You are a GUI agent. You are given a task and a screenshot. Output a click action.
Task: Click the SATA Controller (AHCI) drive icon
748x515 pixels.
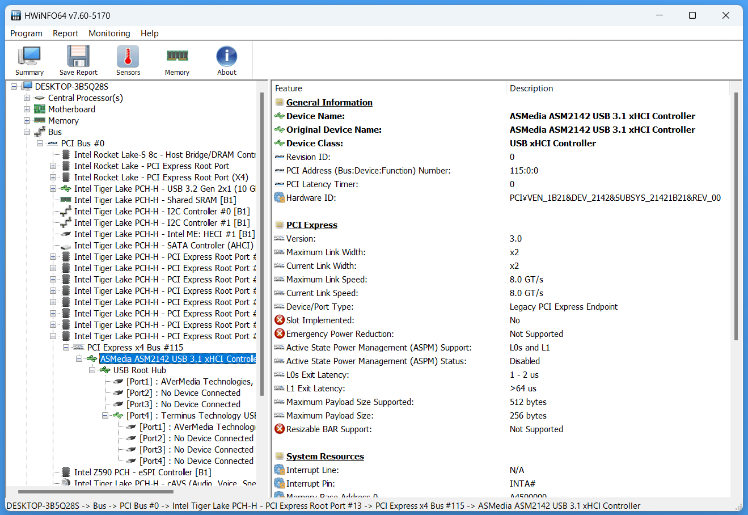click(66, 246)
